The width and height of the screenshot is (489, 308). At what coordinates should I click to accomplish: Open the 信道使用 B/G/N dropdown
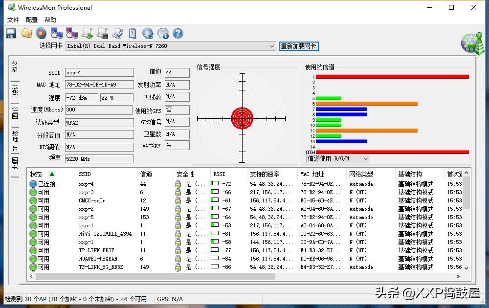point(365,158)
